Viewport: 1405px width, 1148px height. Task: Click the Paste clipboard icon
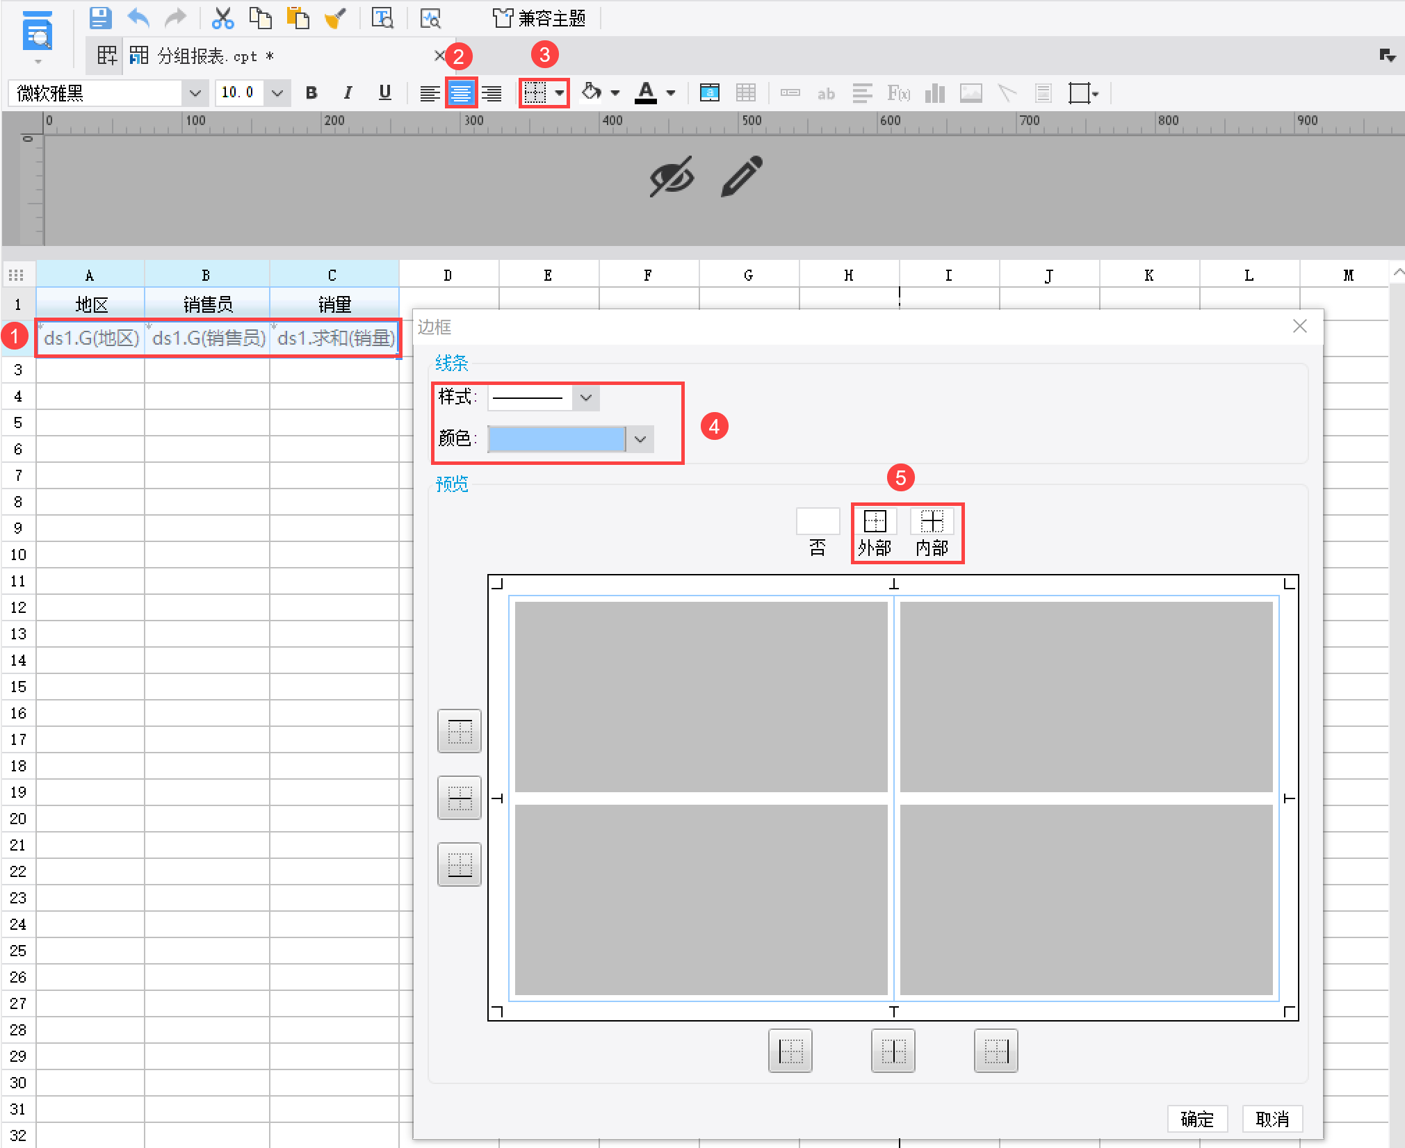(298, 18)
